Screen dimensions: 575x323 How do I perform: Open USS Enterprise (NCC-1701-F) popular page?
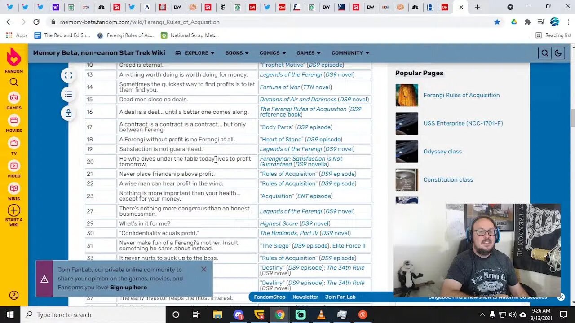click(x=463, y=123)
